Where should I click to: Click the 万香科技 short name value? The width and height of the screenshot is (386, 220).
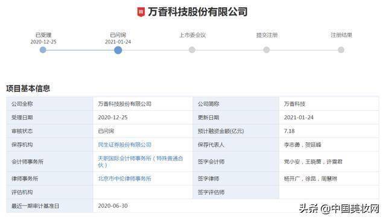point(295,104)
